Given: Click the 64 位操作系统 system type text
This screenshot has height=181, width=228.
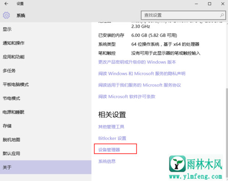Looking at the screenshot, I should [165, 44].
